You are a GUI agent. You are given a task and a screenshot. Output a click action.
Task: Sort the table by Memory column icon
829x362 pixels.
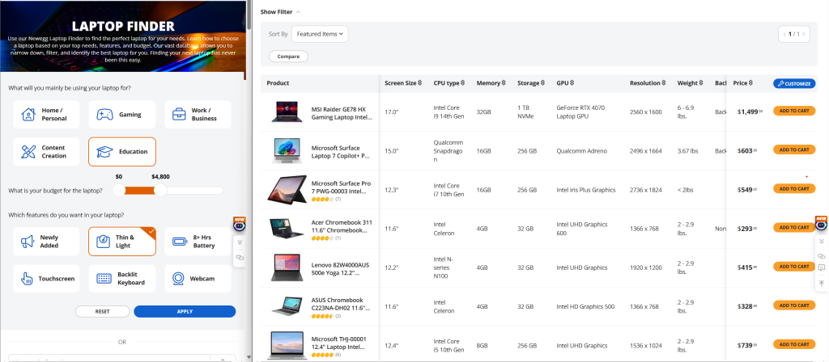pyautogui.click(x=504, y=83)
